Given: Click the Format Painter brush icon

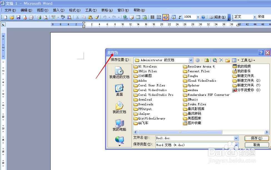Looking at the screenshot, I should click(x=97, y=17).
